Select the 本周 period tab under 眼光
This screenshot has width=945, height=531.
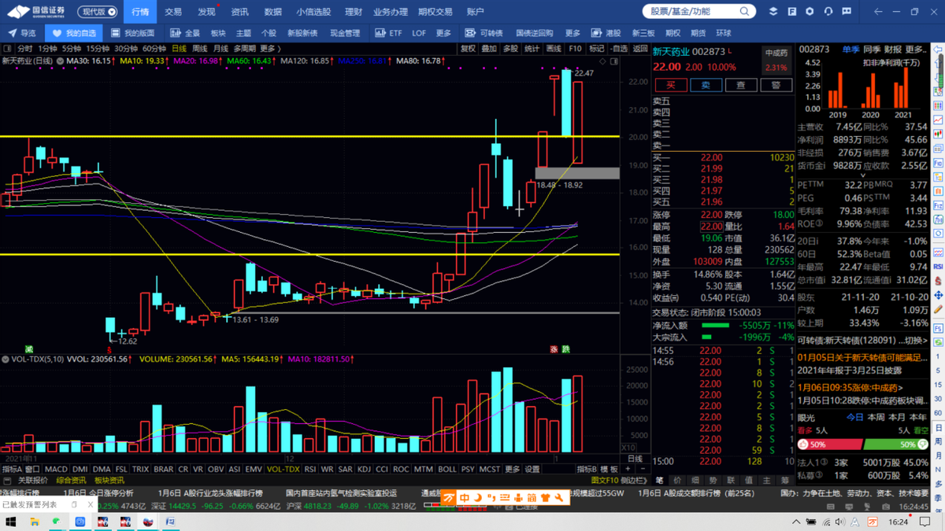(876, 418)
